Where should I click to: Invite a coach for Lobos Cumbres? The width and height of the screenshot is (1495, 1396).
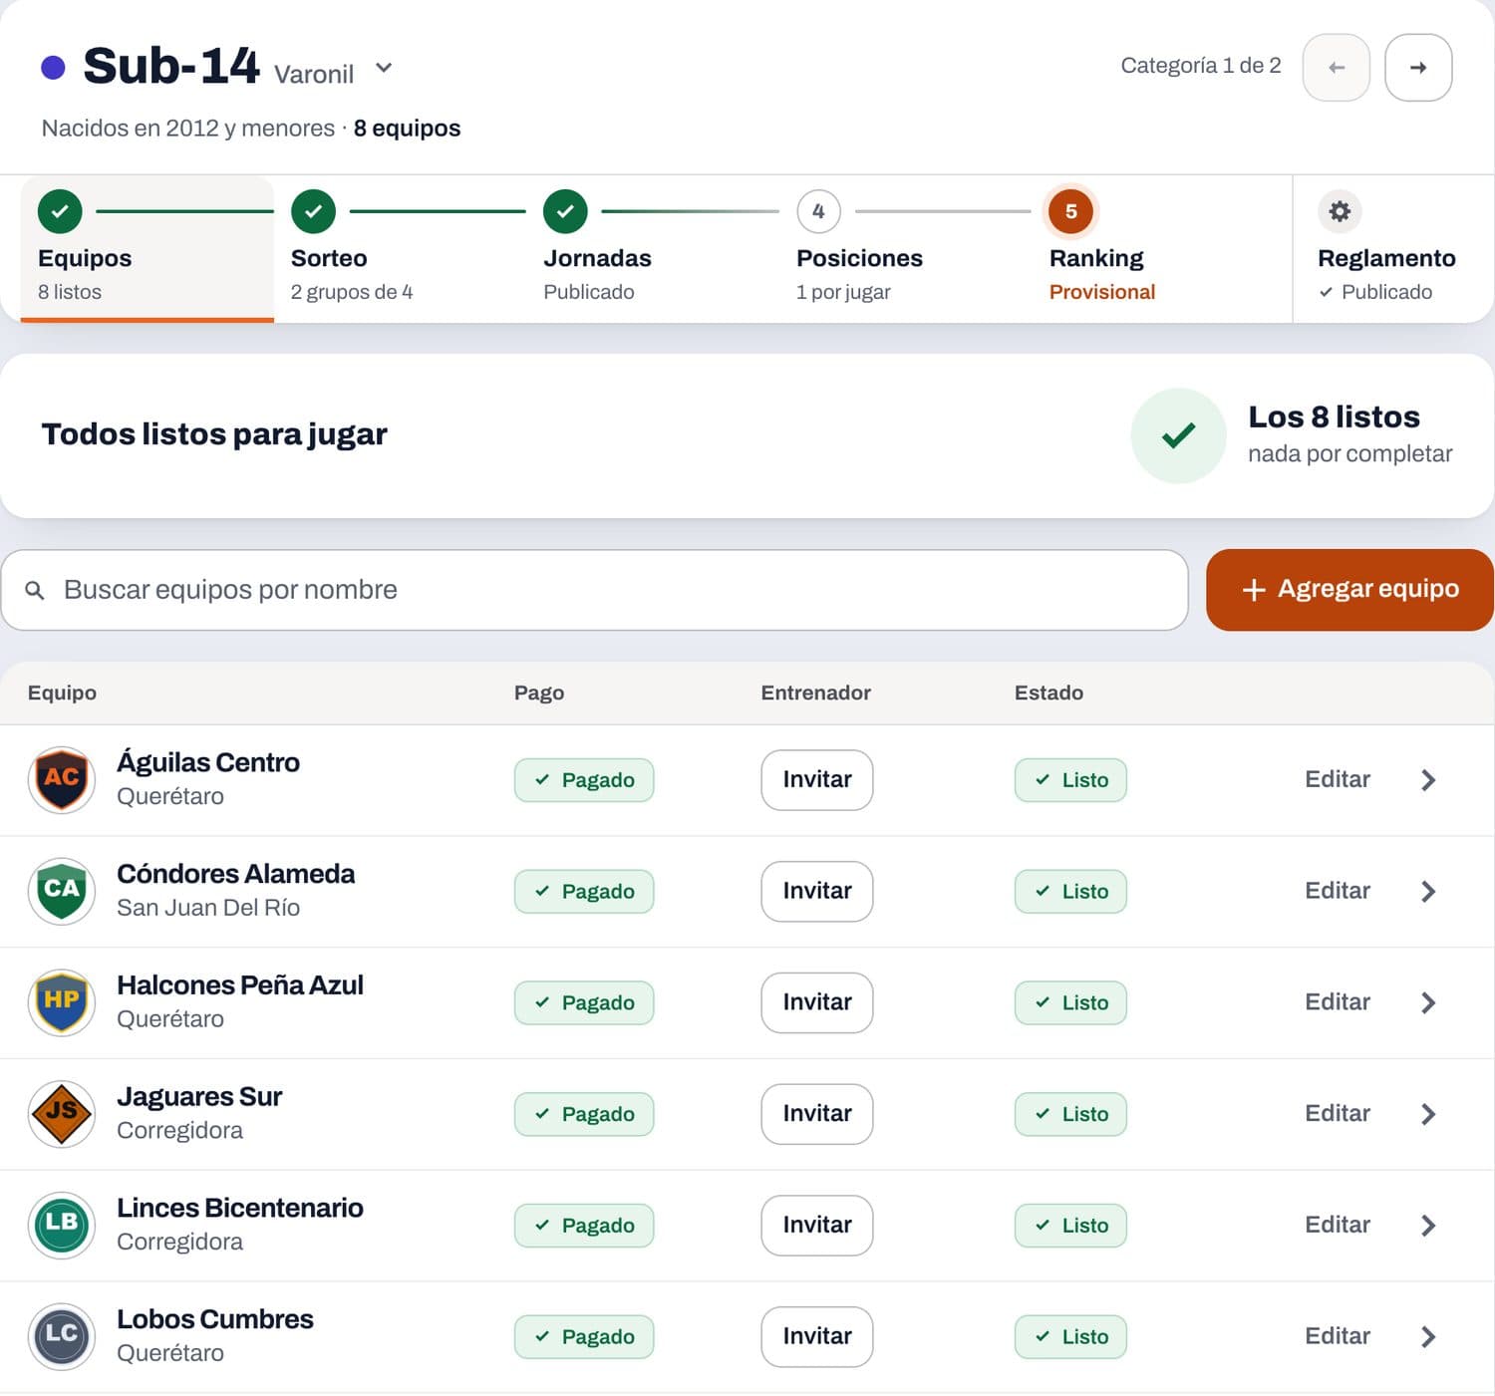point(817,1337)
